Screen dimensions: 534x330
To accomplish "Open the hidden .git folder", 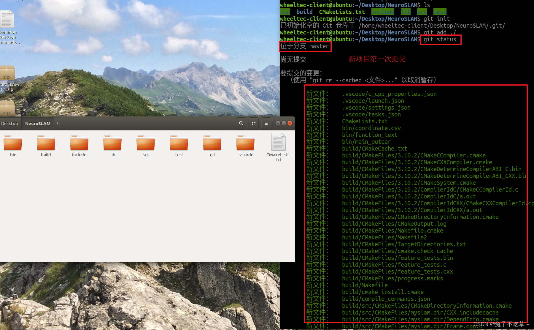I will pos(212,145).
